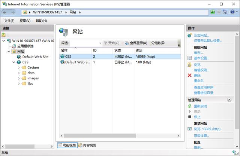The height and width of the screenshot is (156, 240).
Task: Open the filter (筛选) dropdown arrow
Action: tap(100, 43)
